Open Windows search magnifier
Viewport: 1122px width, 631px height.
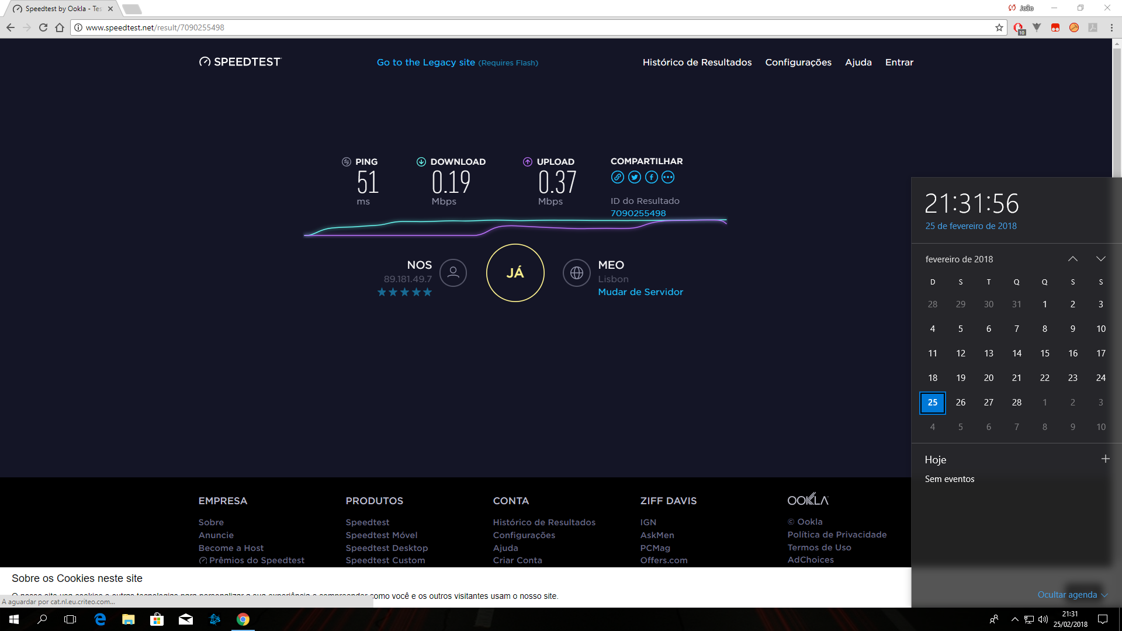[x=42, y=619]
